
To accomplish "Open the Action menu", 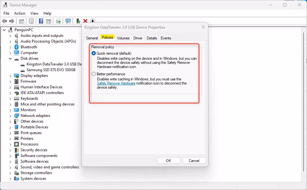I will pyautogui.click(x=20, y=13).
